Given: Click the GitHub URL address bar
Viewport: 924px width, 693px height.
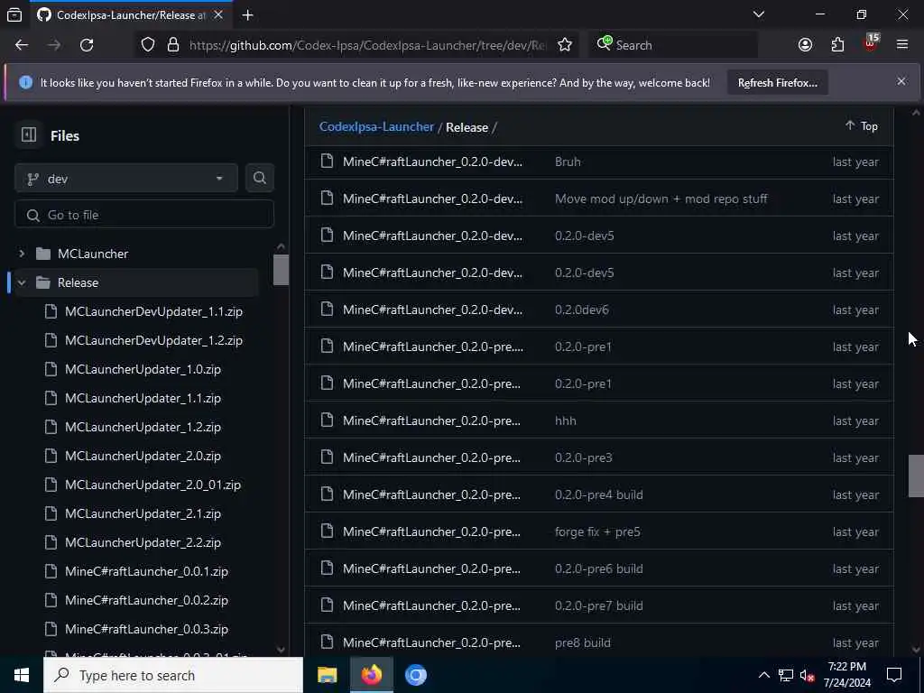Looking at the screenshot, I should (x=366, y=45).
